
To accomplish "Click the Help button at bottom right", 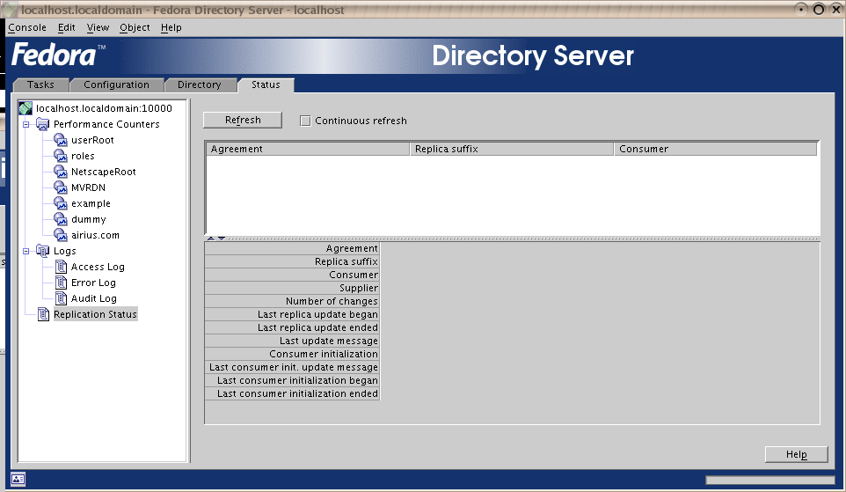I will 797,454.
